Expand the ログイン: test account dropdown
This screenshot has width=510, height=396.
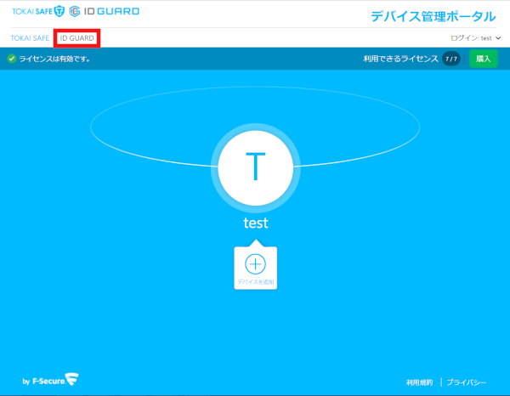click(475, 38)
